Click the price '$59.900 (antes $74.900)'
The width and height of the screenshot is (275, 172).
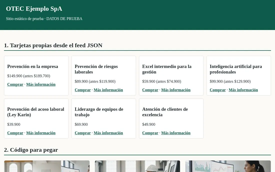coord(162,81)
